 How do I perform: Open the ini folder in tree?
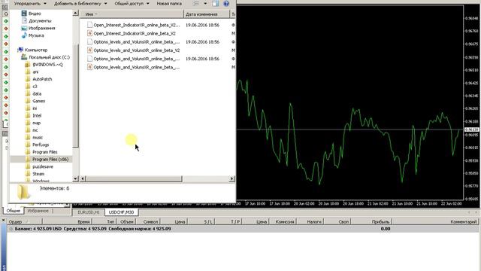tap(35, 108)
